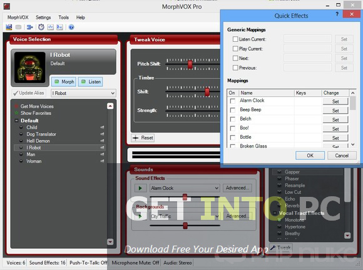This screenshot has height=270, width=363.
Task: Click the level bars icon on Dog Translator row
Action: coord(102,134)
